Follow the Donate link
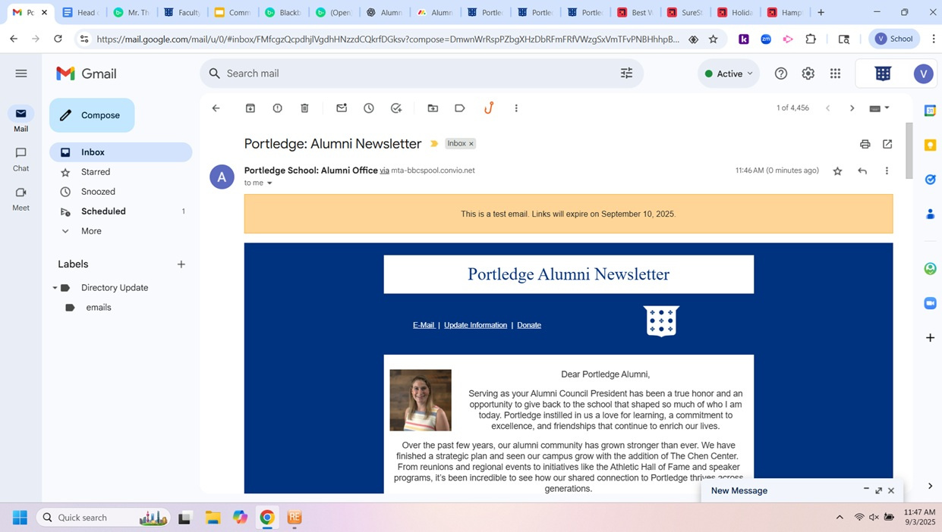Viewport: 942px width, 532px height. [x=529, y=325]
